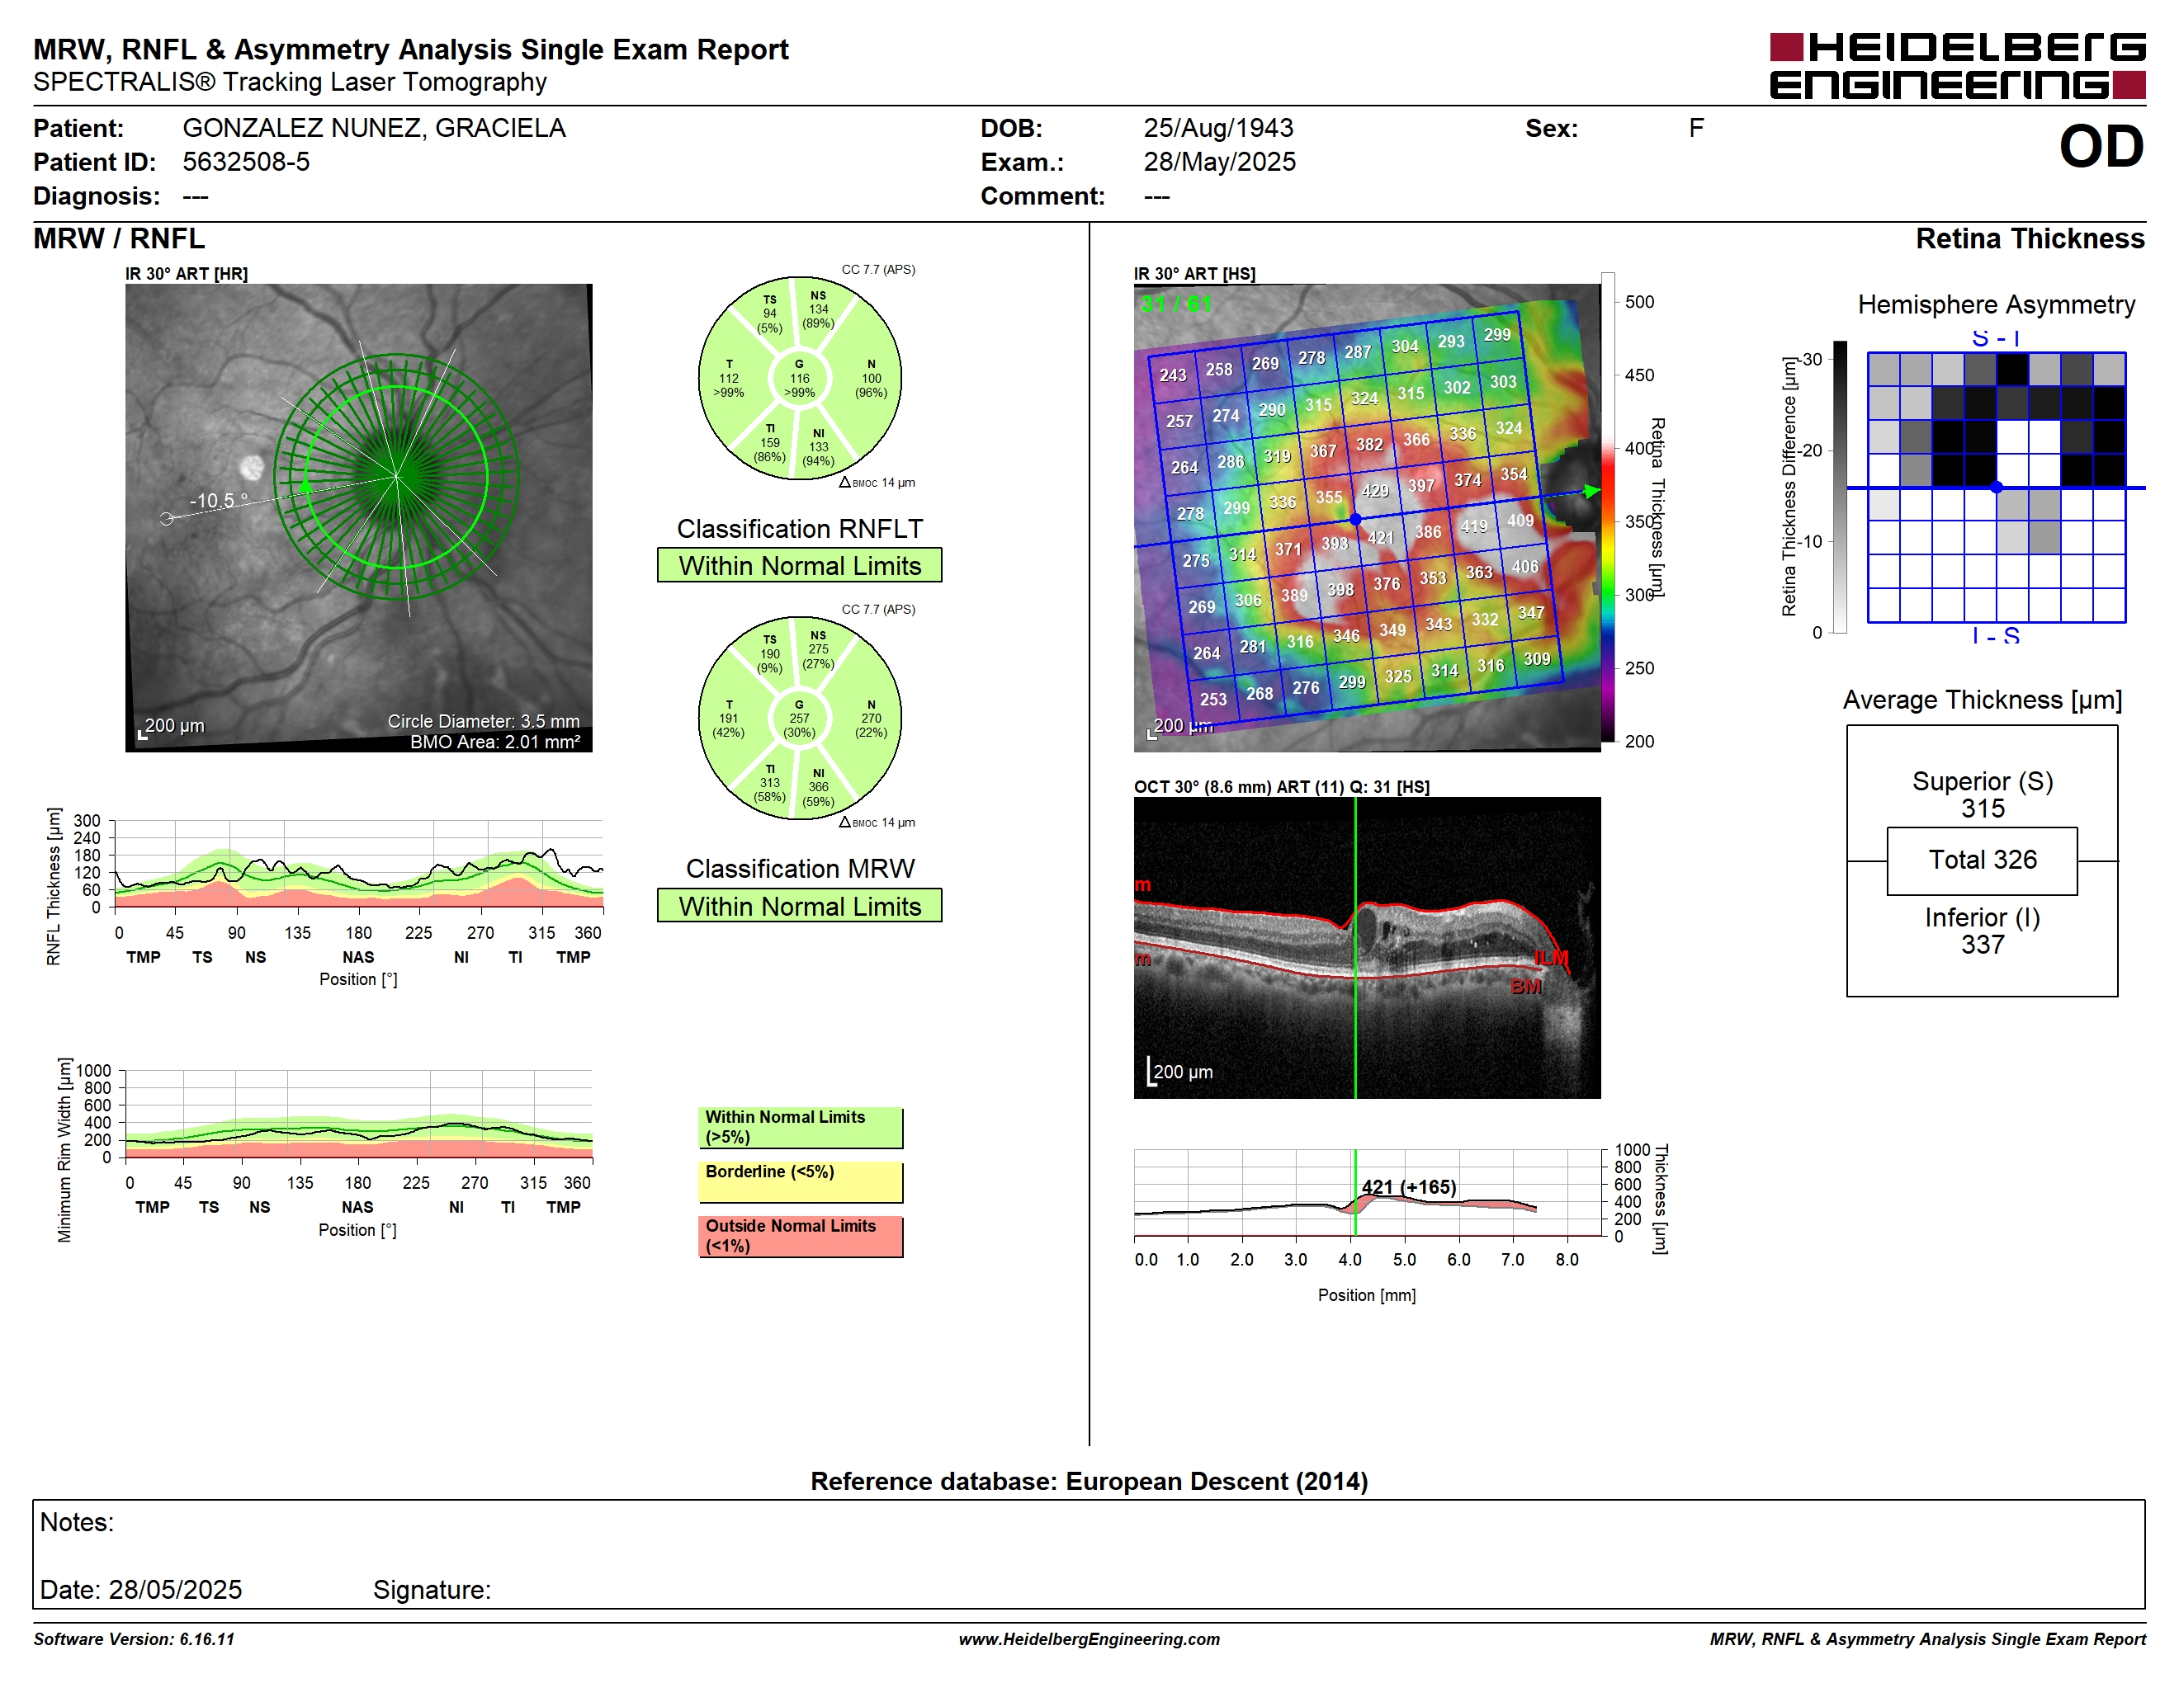Click the MRW pie TS sector value 190
The width and height of the screenshot is (2179, 1683).
[769, 654]
